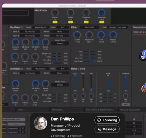Image resolution: width=146 pixels, height=138 pixels.
Task: Click the Amp level slider in Mixer
Action: pos(108,83)
